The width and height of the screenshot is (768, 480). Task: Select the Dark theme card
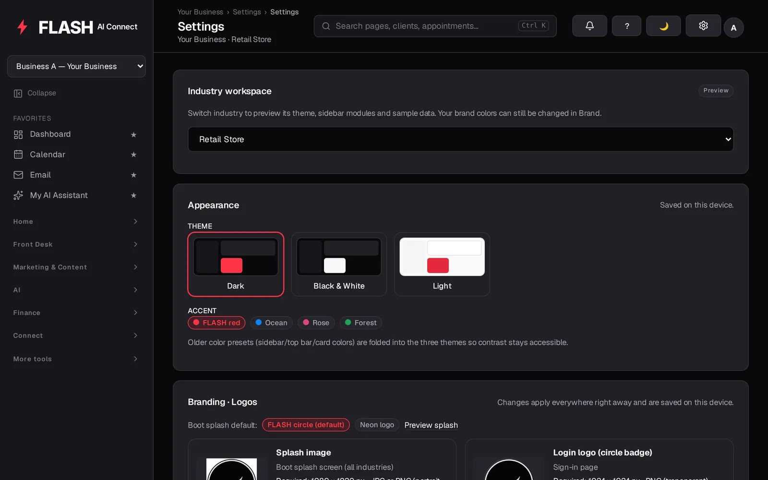[236, 264]
